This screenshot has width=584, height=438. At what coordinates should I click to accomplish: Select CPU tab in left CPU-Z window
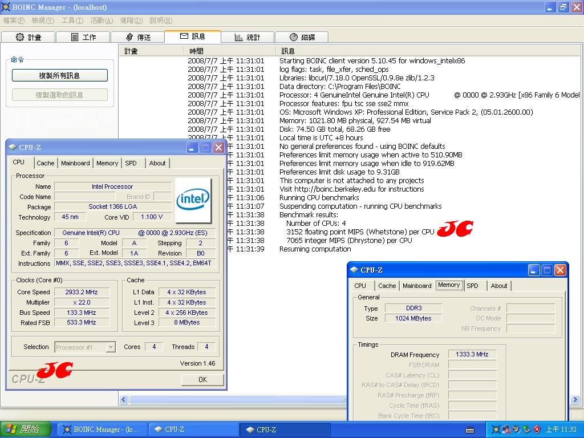click(19, 162)
